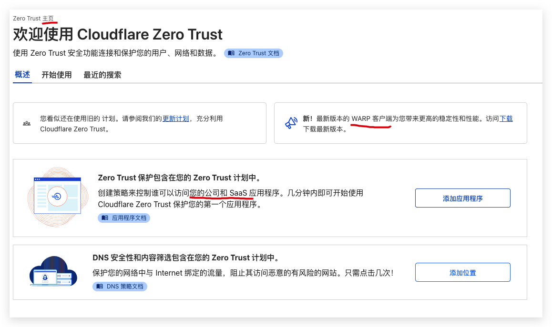Image resolution: width=552 pixels, height=327 pixels.
Task: Click the Zero Trust 主页 breadcrumb text
Action: point(33,18)
